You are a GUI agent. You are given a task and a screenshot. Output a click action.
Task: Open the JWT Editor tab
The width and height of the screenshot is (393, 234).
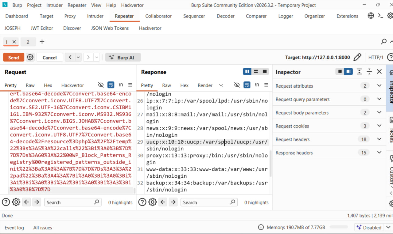point(42,28)
